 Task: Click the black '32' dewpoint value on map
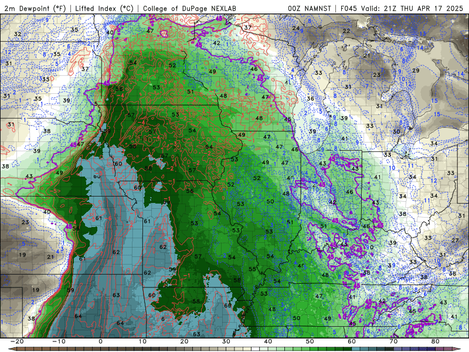pyautogui.click(x=18, y=34)
